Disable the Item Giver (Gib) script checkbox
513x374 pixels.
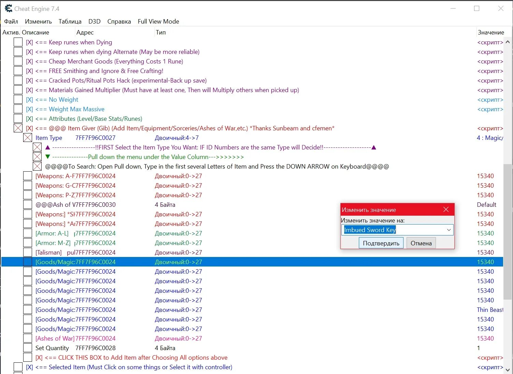point(18,128)
